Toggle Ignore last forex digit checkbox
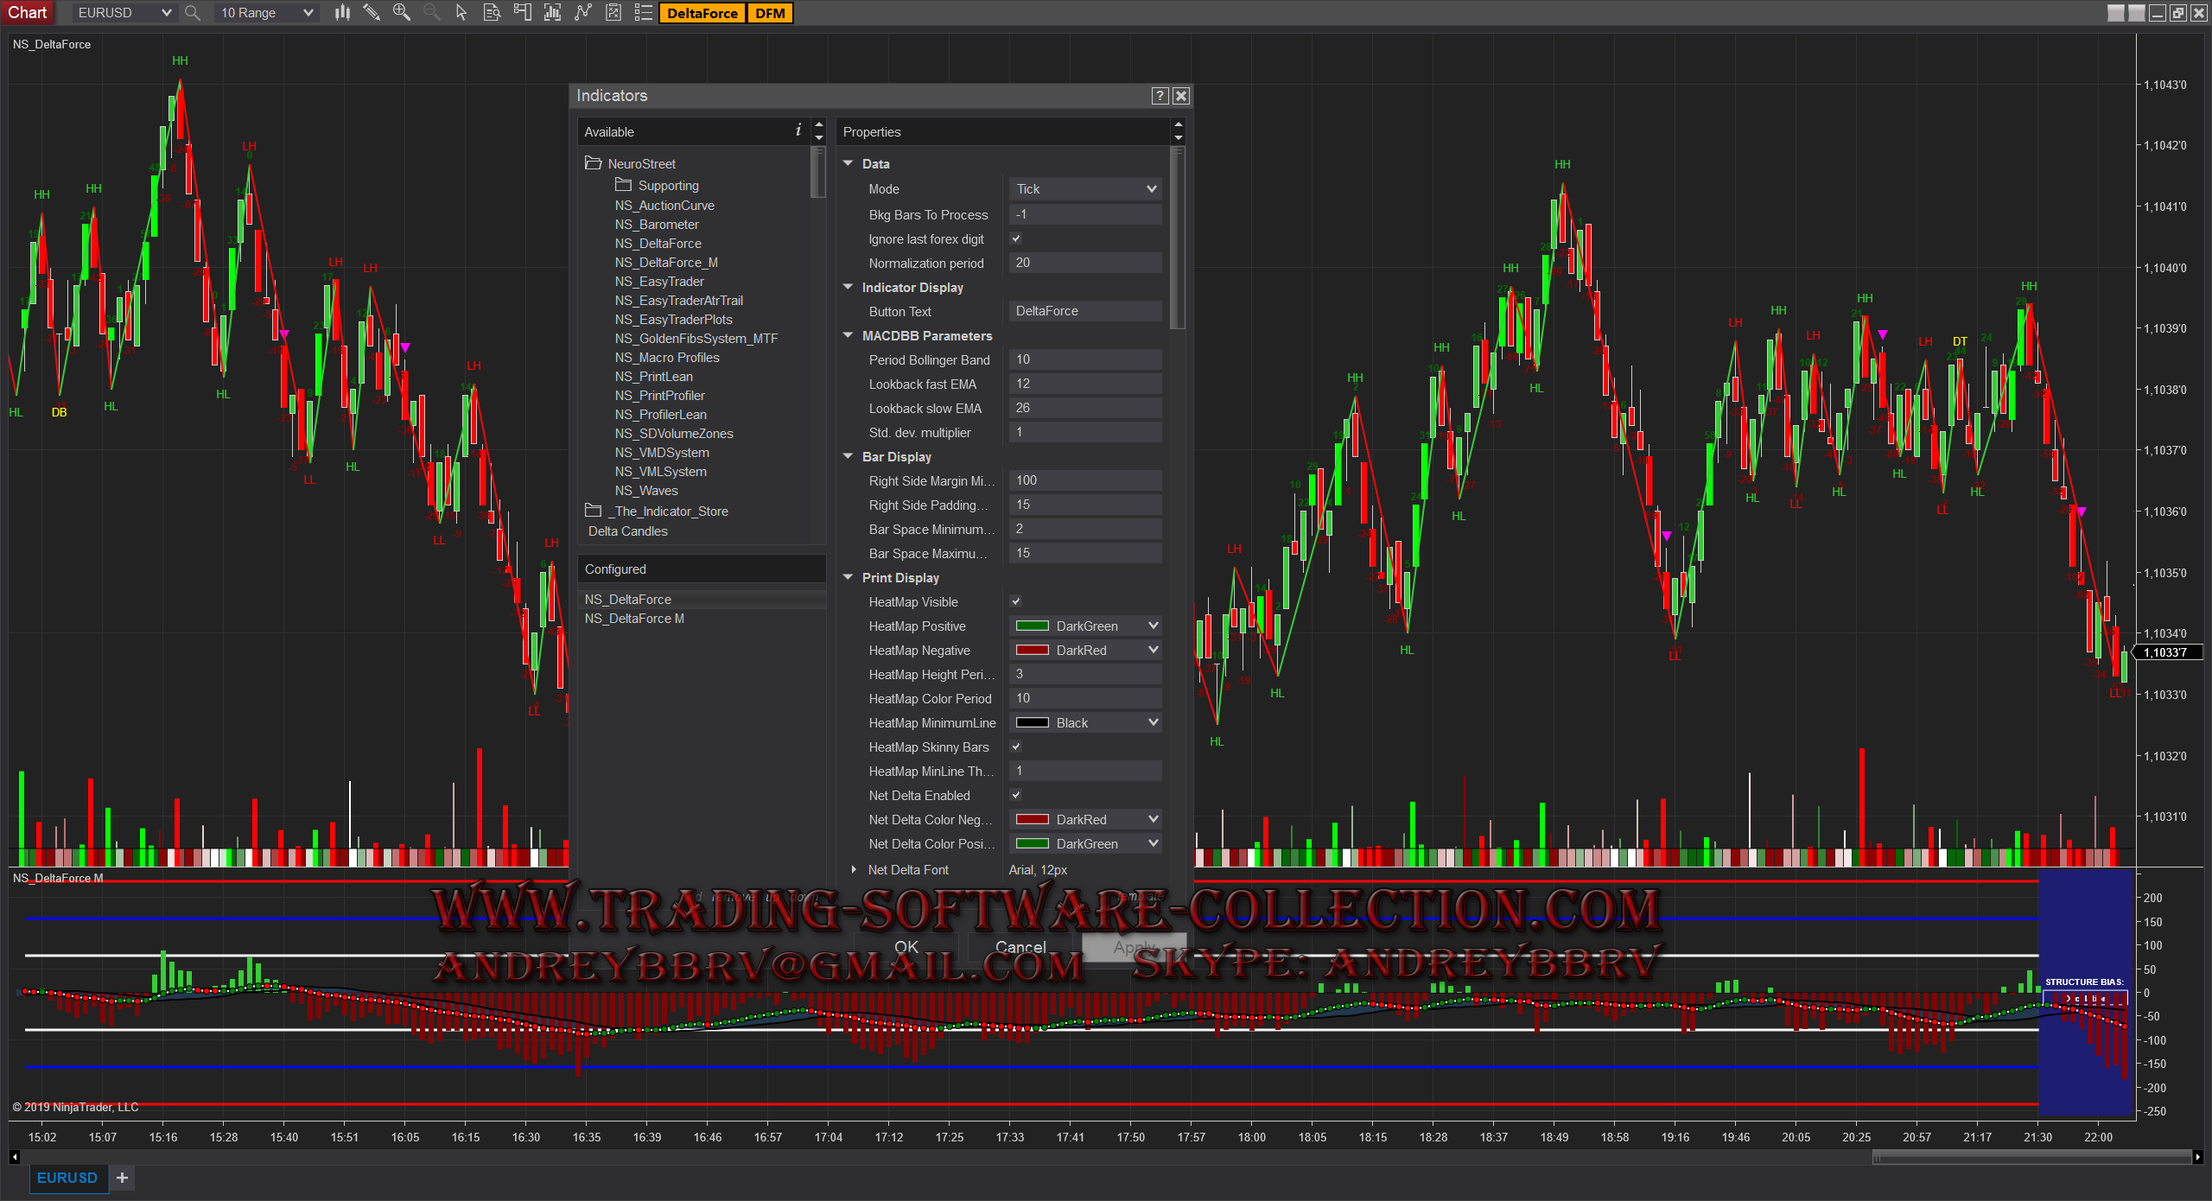Viewport: 2212px width, 1201px height. pyautogui.click(x=1016, y=238)
